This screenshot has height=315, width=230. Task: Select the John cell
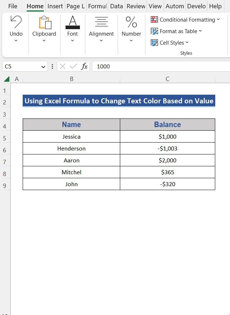[72, 184]
